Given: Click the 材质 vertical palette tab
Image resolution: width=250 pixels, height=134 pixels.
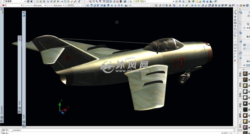Looking at the screenshot, I should click(24, 116).
